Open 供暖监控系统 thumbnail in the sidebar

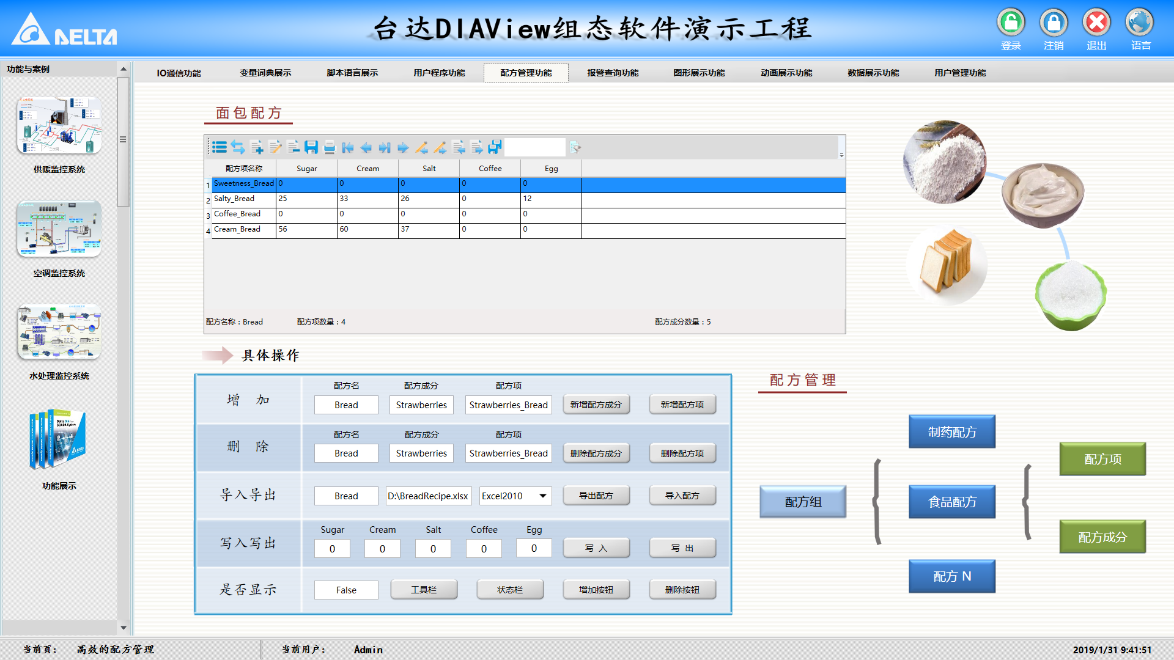point(59,125)
